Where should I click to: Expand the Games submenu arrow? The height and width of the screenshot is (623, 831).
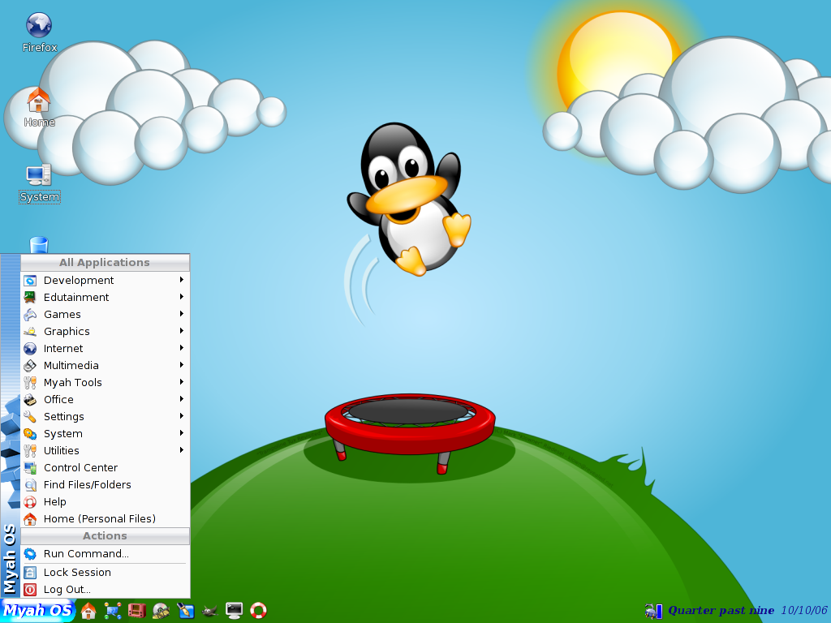tap(181, 314)
